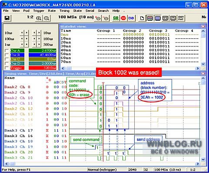The height and width of the screenshot is (173, 209).
Task: Click the 100us right step arrow
Action: point(39,39)
